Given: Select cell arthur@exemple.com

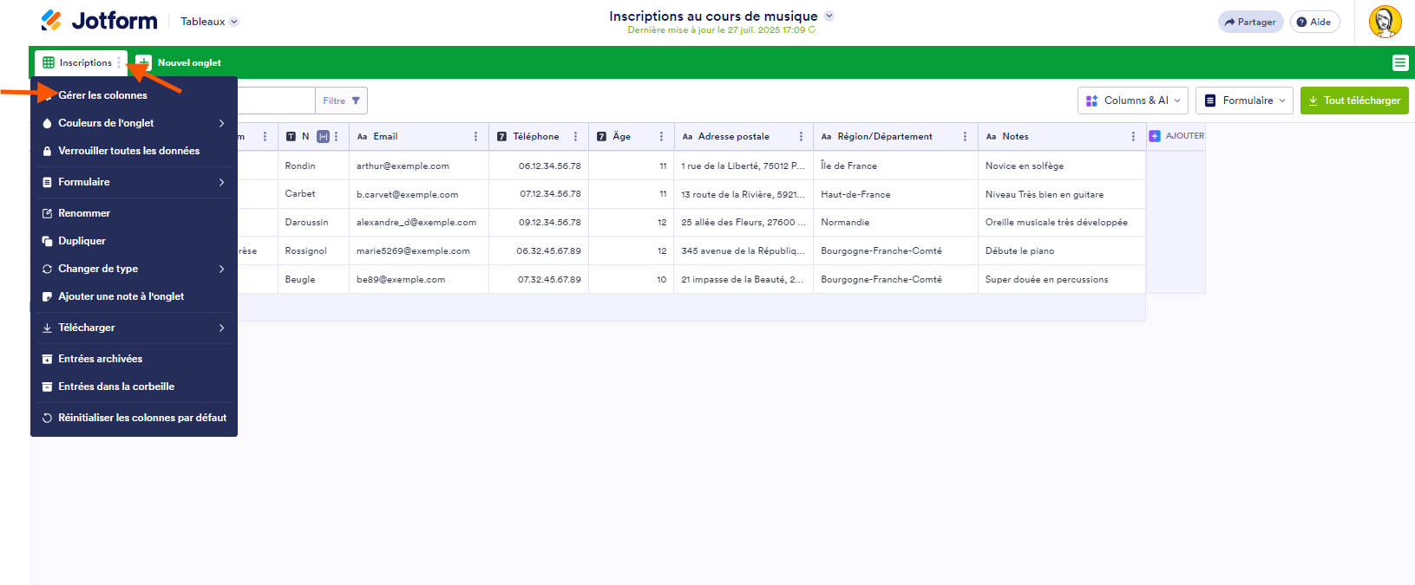Looking at the screenshot, I should pos(419,166).
